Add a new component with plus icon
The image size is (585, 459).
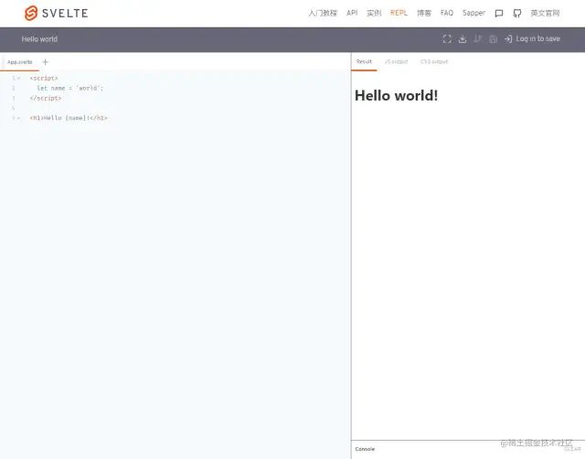(x=45, y=62)
